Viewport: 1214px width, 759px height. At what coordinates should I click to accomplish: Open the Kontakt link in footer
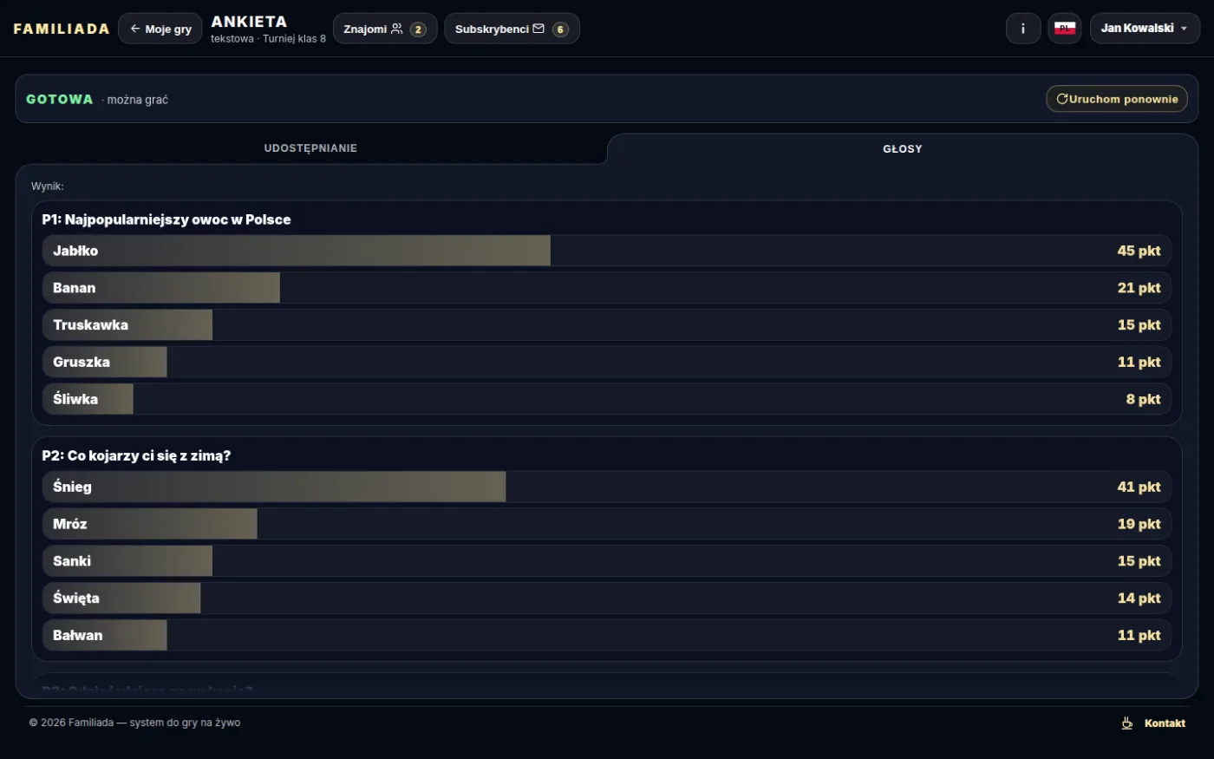pyautogui.click(x=1165, y=723)
